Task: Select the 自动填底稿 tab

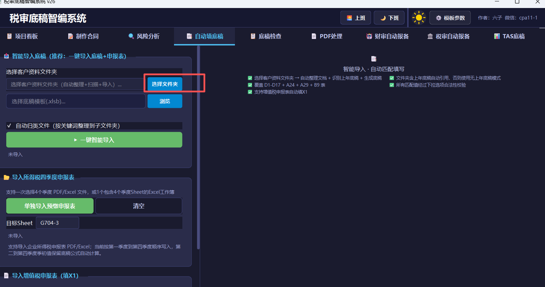Action: (205, 36)
